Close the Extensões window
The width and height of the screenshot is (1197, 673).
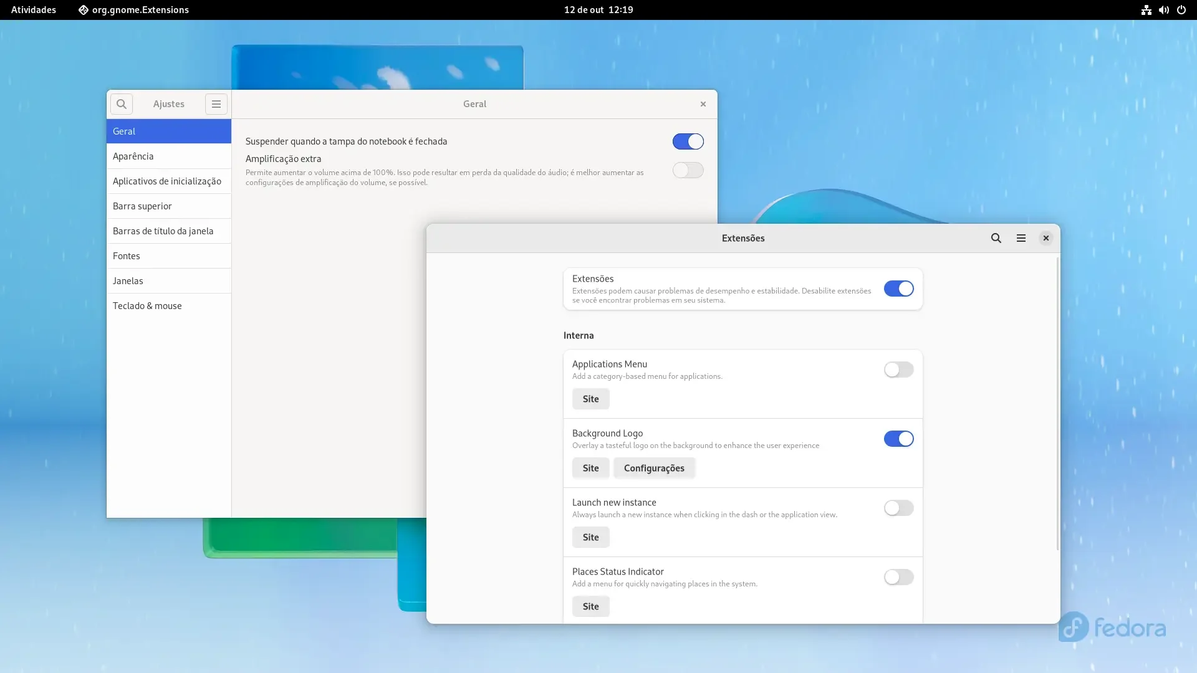(1046, 238)
